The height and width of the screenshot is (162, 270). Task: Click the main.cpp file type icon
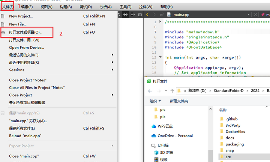point(169,15)
